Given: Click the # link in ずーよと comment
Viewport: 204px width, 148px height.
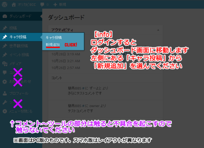Looking at the screenshot, I should click(x=83, y=89).
